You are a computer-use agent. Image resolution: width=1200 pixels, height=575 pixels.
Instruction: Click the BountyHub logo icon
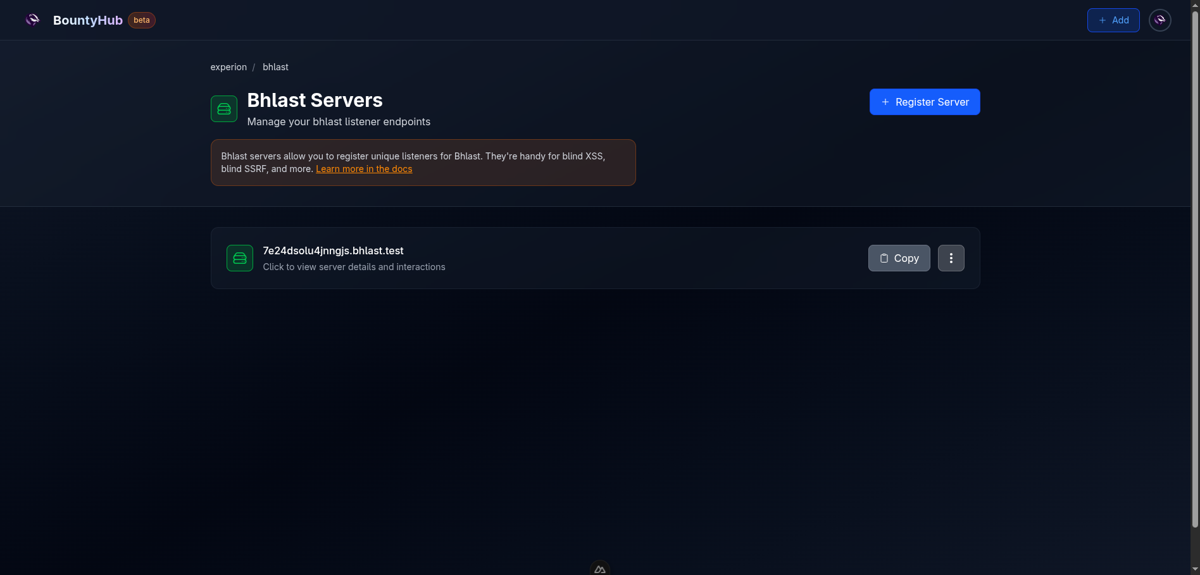point(32,20)
